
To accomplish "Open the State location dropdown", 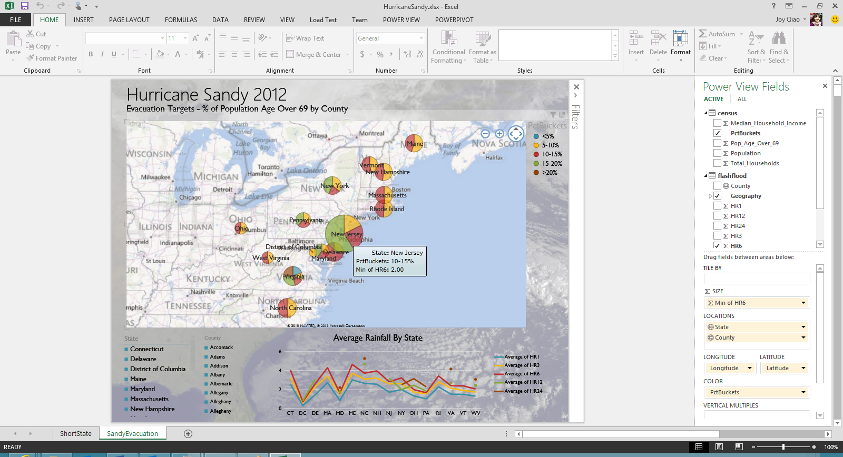I will pos(803,327).
